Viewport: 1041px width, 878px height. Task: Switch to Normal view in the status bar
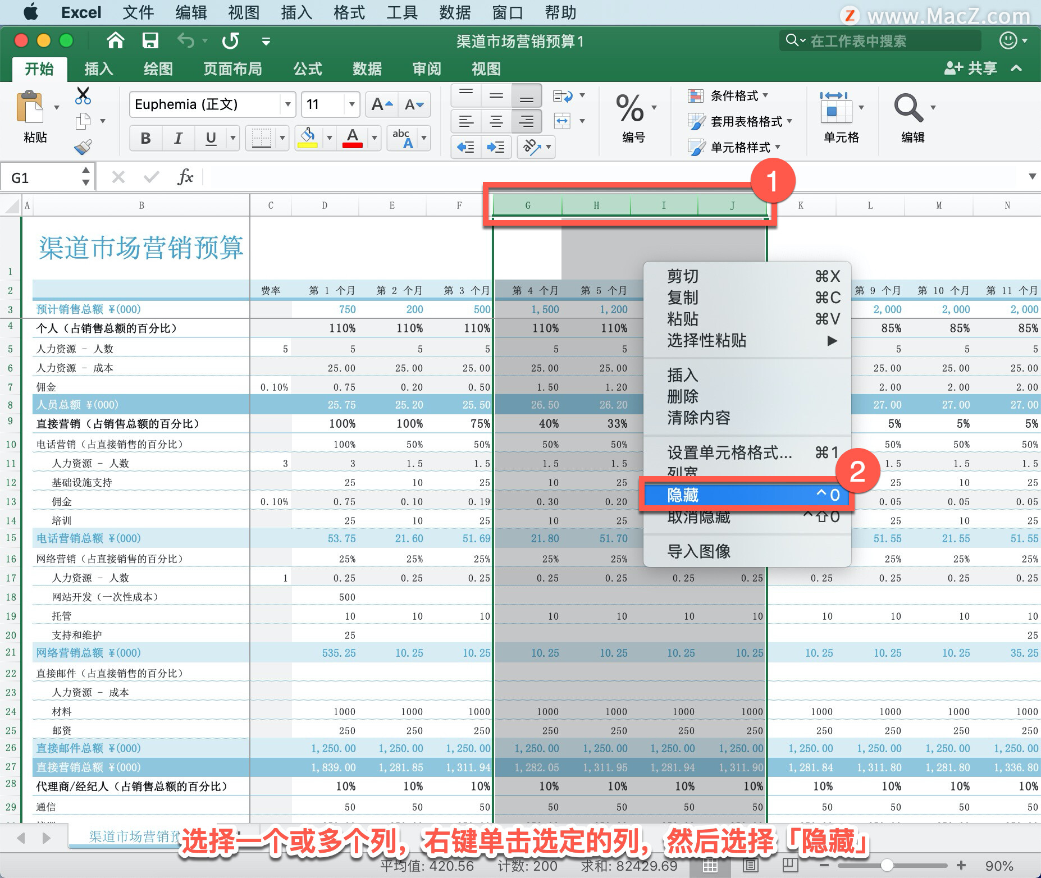[710, 866]
